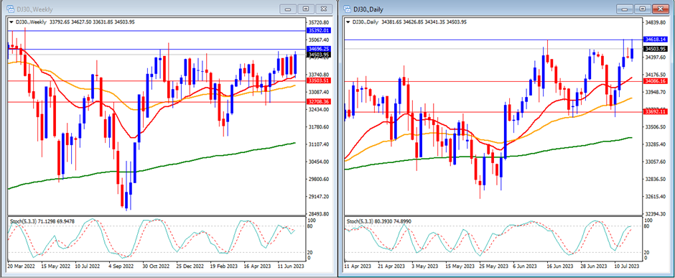The image size is (675, 278).
Task: Click the 33285.40 price scale value
Action: [656, 144]
